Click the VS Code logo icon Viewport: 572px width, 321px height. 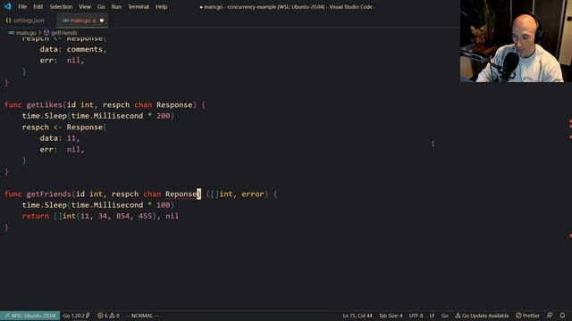pos(7,6)
